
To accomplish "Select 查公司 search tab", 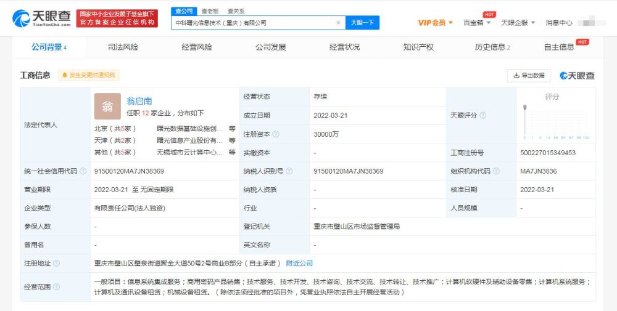I will coord(184,11).
